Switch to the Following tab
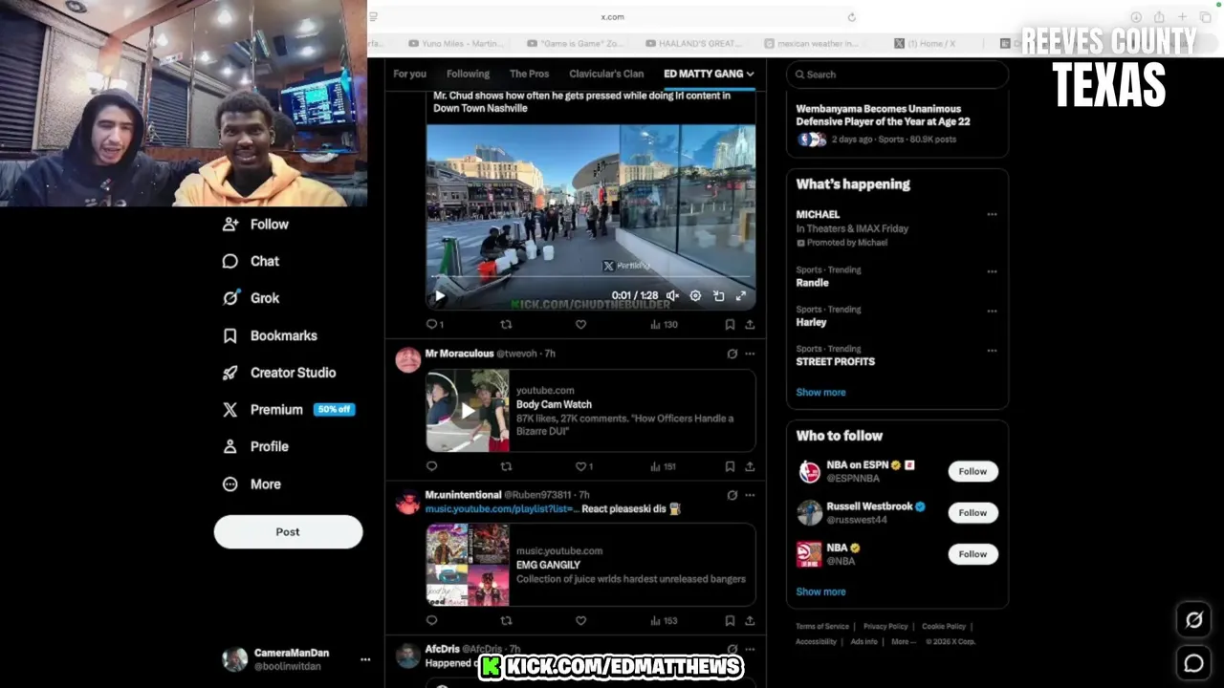The height and width of the screenshot is (688, 1224). point(468,74)
